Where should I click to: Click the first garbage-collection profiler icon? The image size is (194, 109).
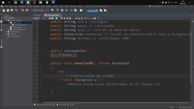[101, 10]
